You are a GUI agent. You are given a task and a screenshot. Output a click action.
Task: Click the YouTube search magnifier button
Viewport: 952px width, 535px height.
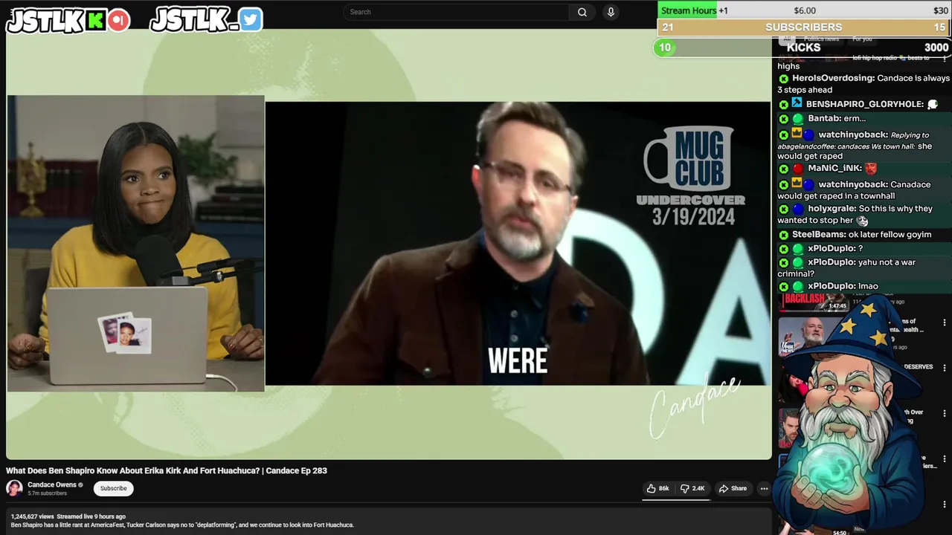coord(582,12)
